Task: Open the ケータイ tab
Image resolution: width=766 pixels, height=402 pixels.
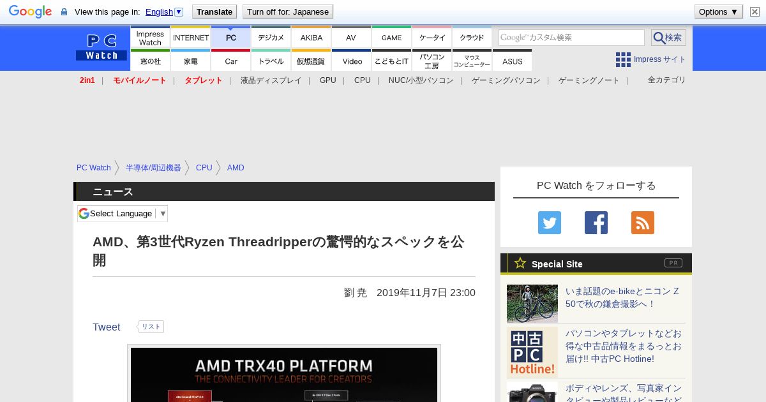Action: (432, 38)
